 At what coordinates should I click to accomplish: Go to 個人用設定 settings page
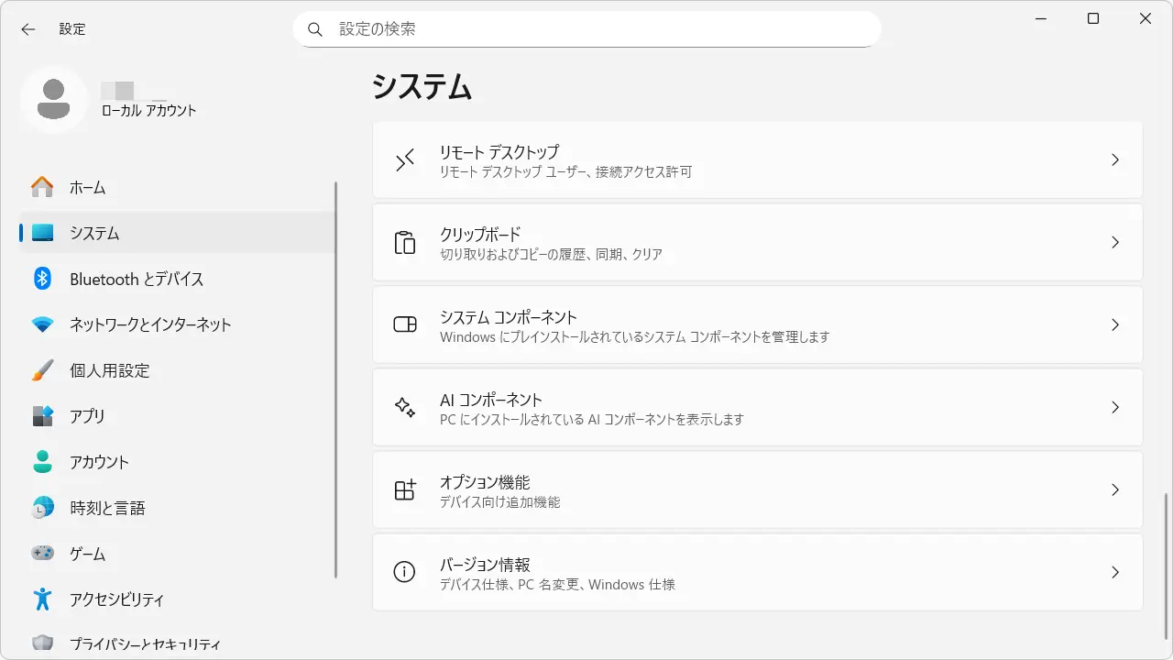[x=109, y=370]
